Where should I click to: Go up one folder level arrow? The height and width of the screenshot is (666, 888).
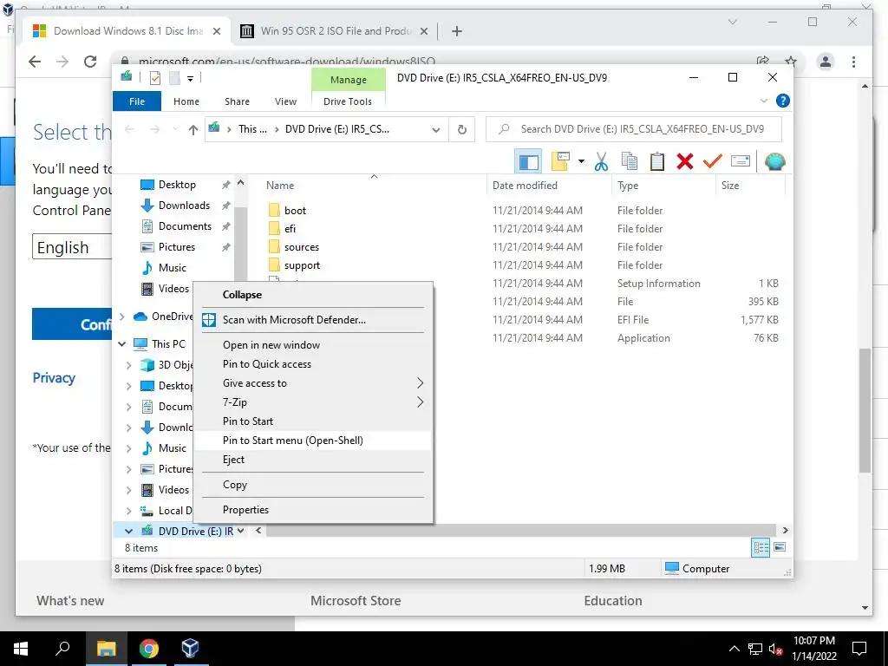coord(193,130)
